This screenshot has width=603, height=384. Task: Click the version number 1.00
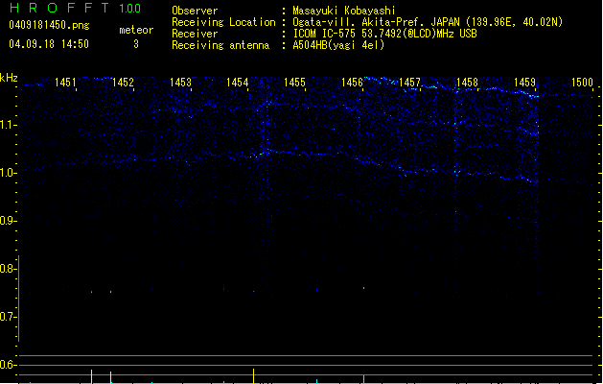click(129, 9)
